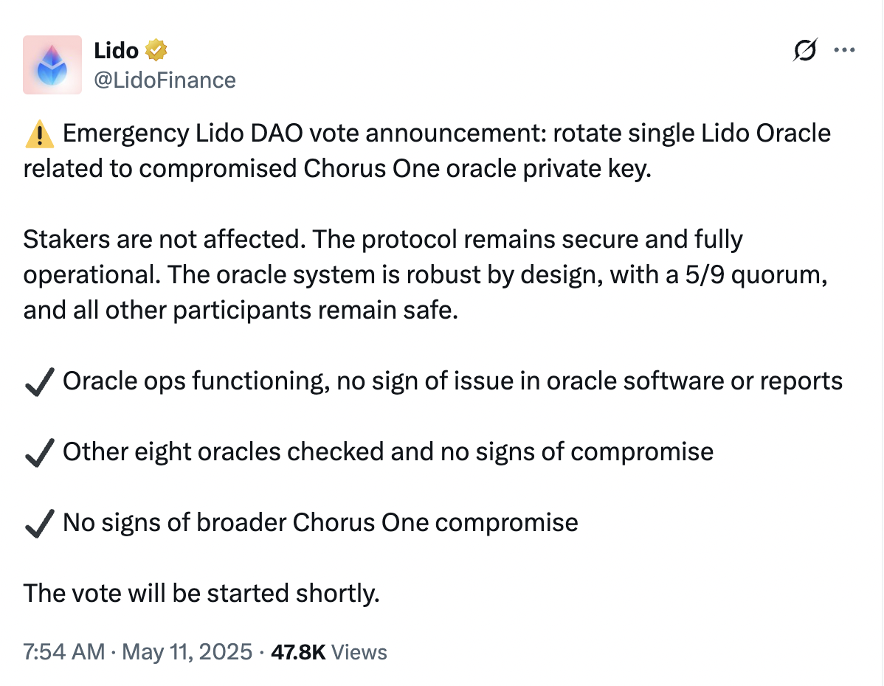Select the Lido profile avatar
Viewport: 884px width, 686px height.
(x=52, y=65)
